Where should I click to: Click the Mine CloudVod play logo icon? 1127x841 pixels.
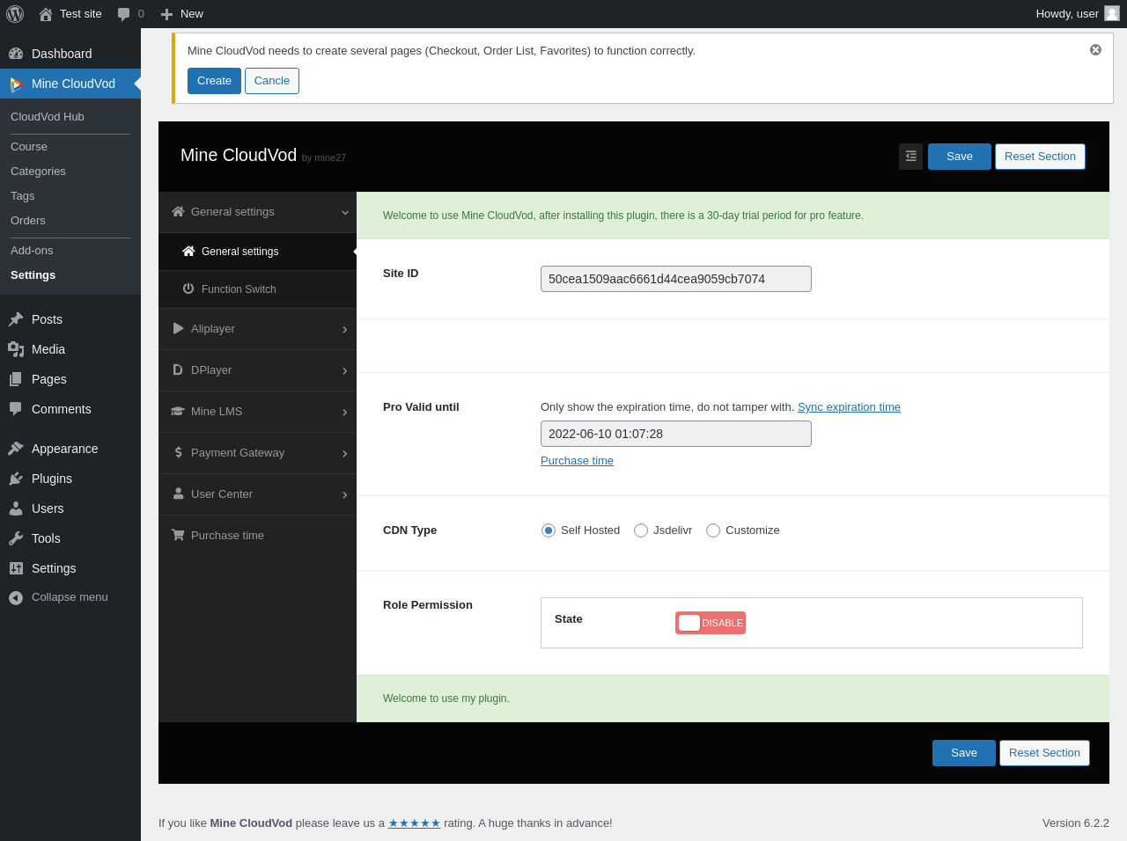[16, 84]
